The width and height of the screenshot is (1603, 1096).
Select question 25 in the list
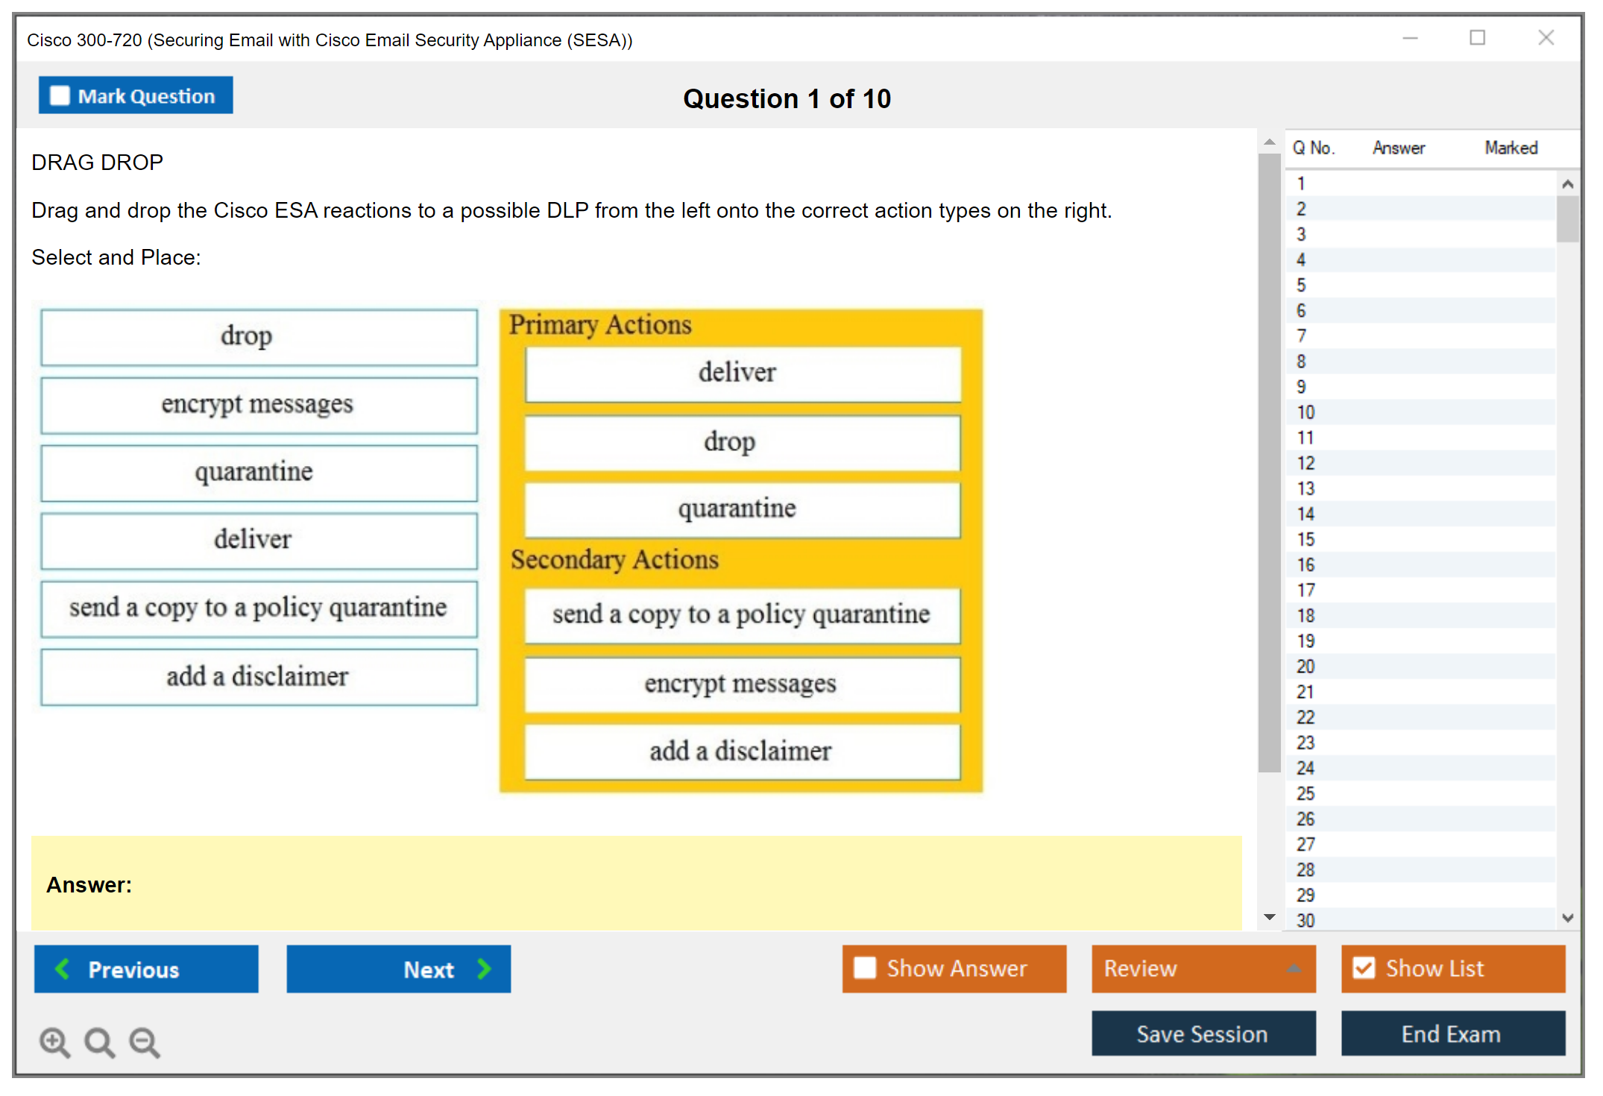tap(1306, 794)
